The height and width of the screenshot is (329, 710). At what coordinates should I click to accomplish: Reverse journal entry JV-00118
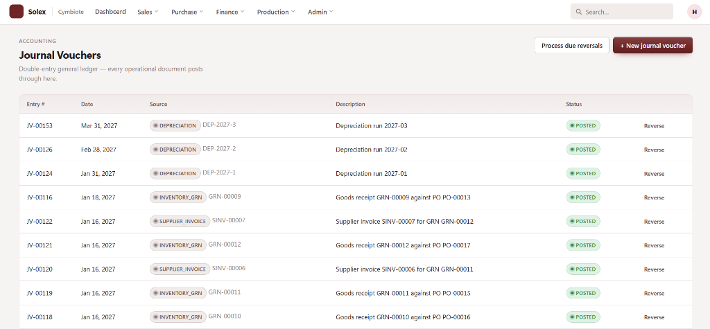[654, 317]
